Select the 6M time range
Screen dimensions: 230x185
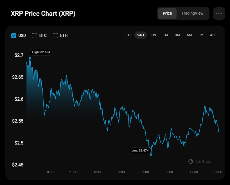click(190, 35)
